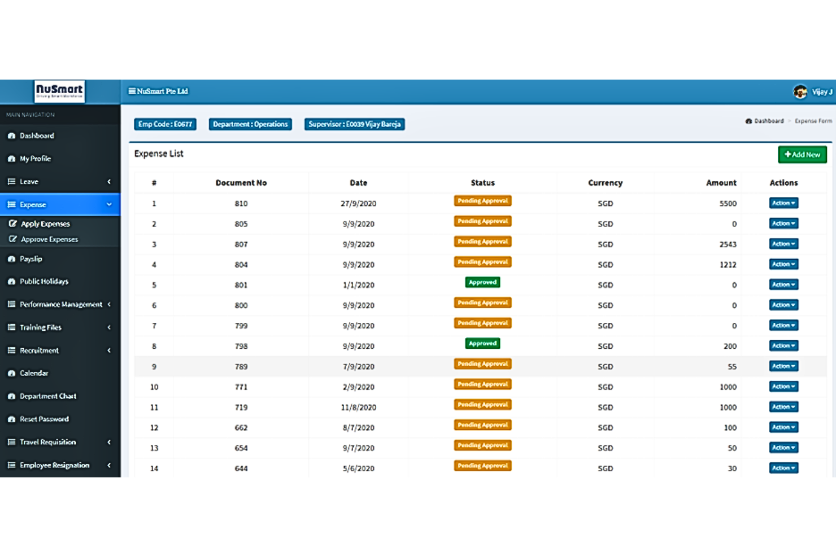This screenshot has width=836, height=557.
Task: Expand the Performance Management chevron
Action: (109, 304)
